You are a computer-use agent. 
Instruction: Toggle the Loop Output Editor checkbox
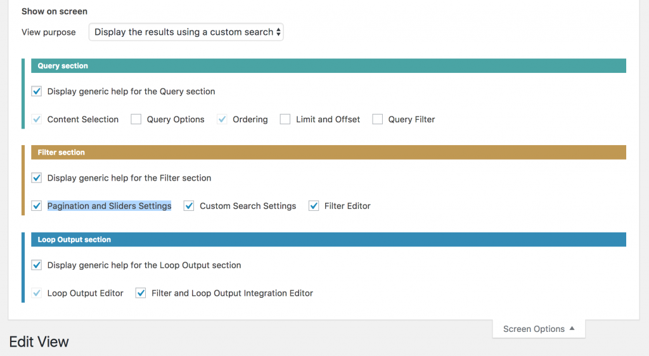pos(36,293)
